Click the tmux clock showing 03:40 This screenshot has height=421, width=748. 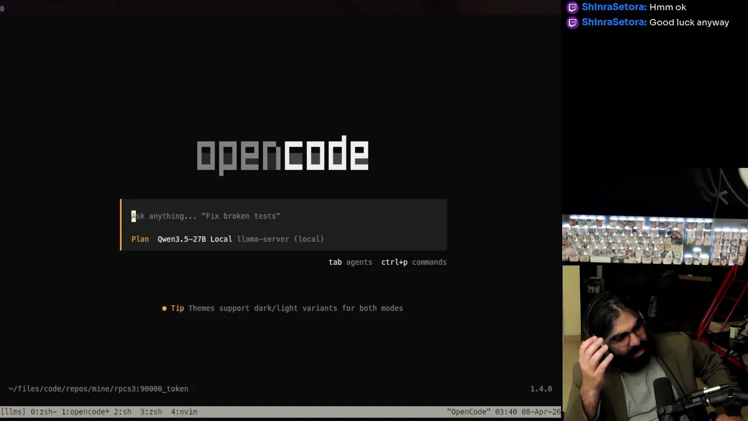pyautogui.click(x=506, y=412)
